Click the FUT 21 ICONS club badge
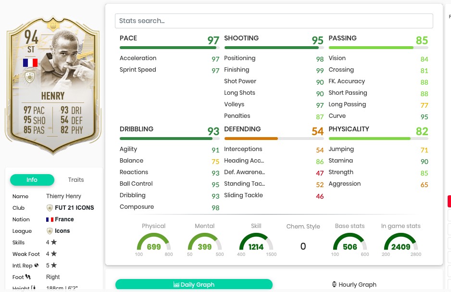 [50, 208]
